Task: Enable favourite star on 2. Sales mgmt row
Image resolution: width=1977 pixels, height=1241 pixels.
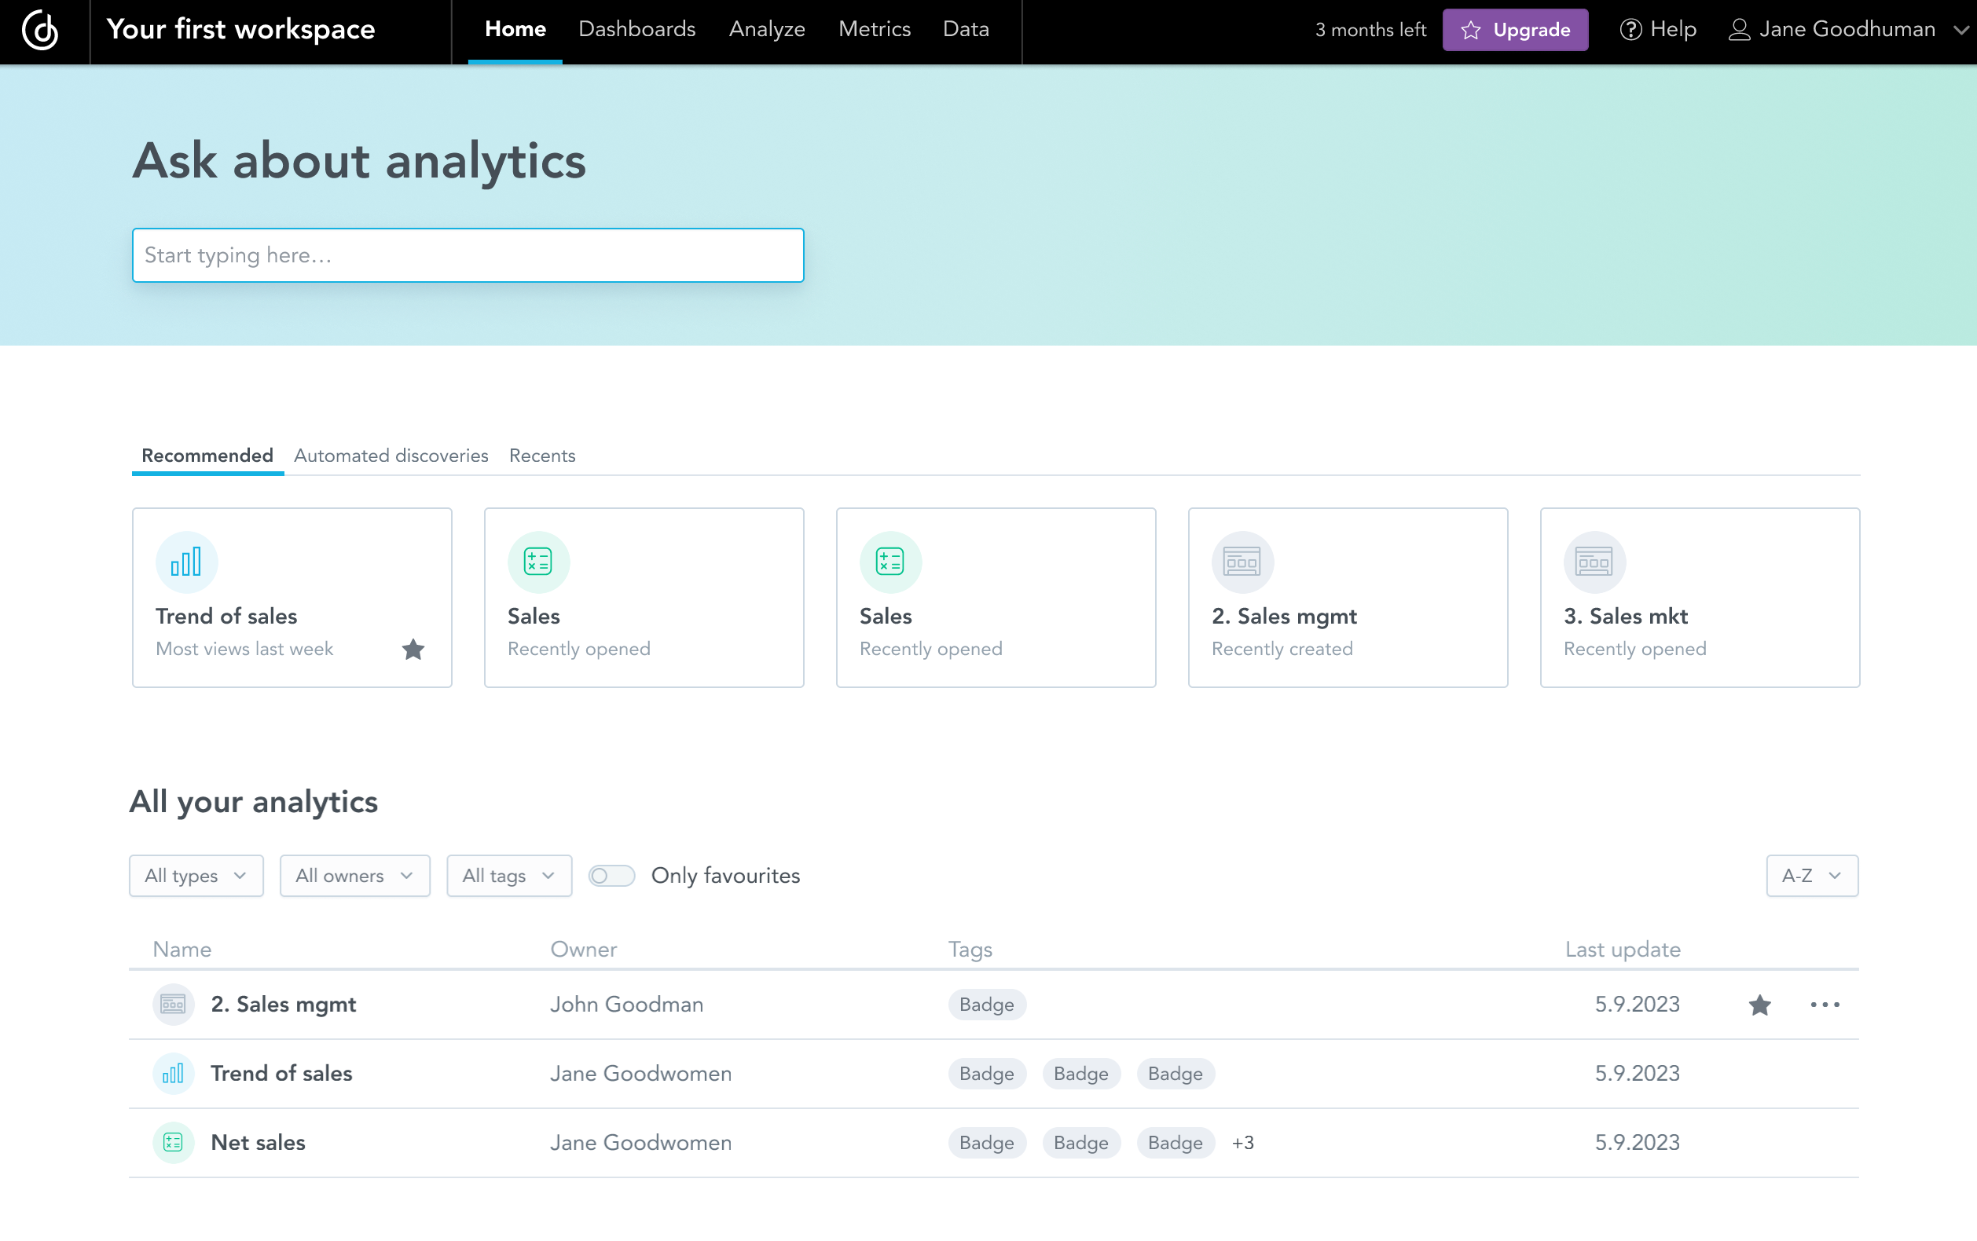Action: 1759,1004
